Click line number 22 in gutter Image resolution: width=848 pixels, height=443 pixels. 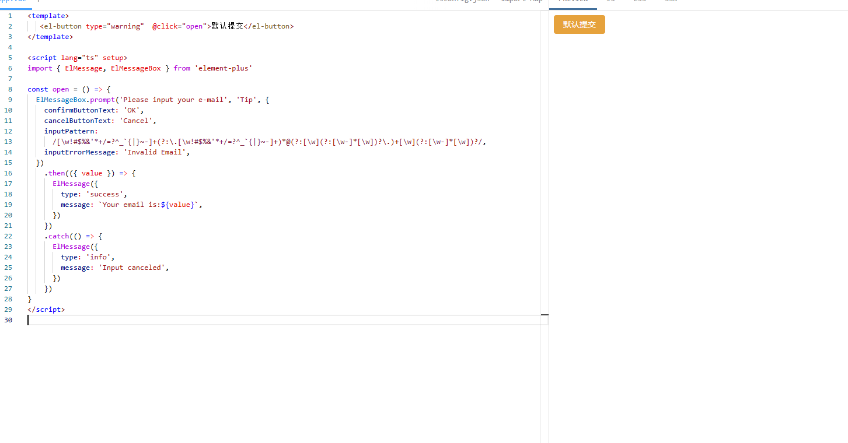coord(8,236)
